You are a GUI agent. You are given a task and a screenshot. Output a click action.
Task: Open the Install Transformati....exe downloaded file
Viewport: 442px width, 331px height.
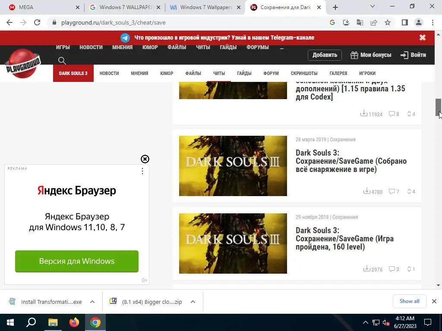tap(47, 302)
